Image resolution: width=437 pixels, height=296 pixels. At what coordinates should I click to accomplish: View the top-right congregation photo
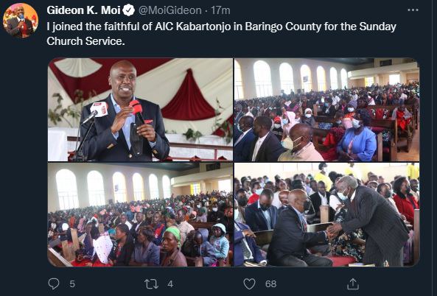326,110
